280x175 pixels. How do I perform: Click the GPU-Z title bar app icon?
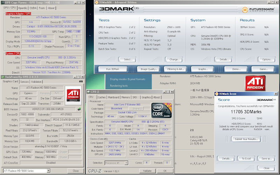click(3, 77)
